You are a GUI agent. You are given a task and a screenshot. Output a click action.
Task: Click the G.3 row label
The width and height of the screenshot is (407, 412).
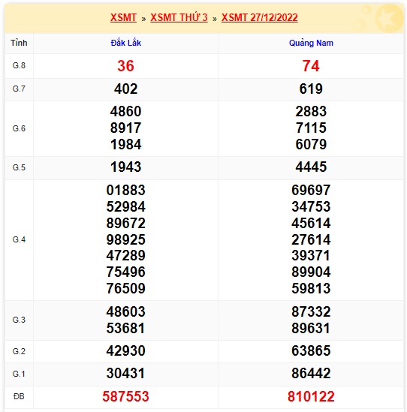click(x=19, y=320)
